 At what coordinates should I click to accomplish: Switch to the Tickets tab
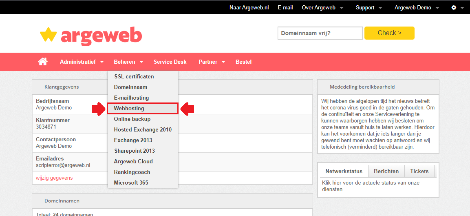click(x=419, y=171)
